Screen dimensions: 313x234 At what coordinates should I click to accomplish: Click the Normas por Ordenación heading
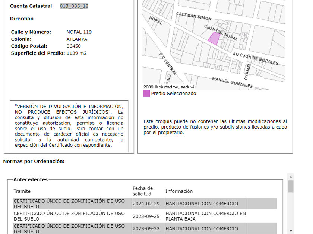34,162
